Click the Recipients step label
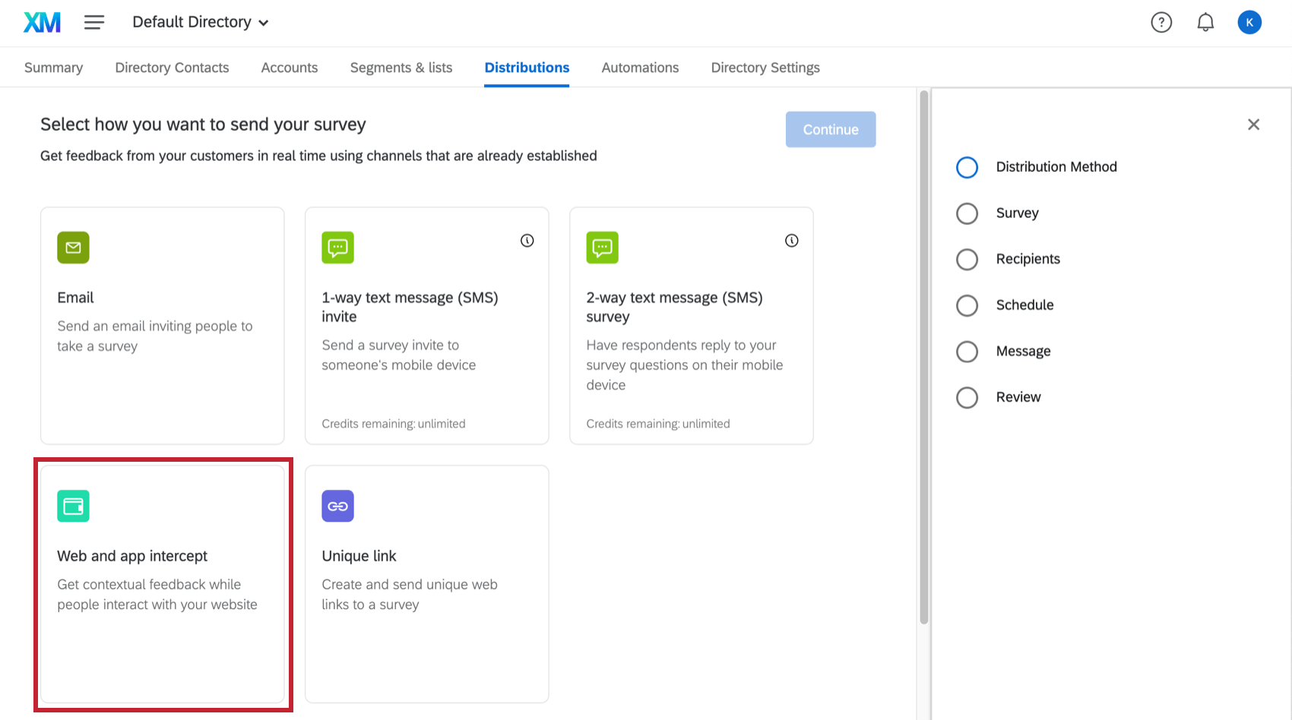Image resolution: width=1292 pixels, height=720 pixels. (1028, 259)
